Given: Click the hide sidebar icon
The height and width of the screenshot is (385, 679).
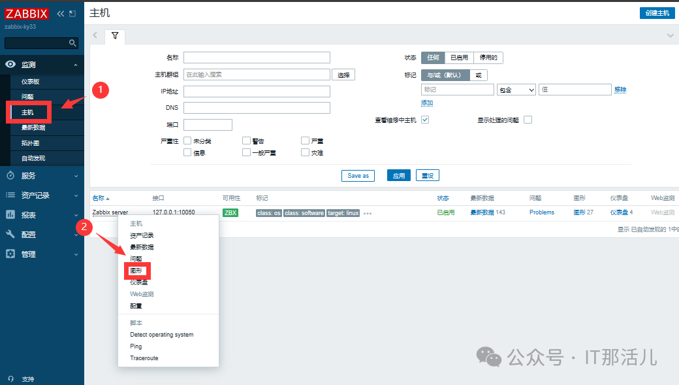Looking at the screenshot, I should click(72, 14).
